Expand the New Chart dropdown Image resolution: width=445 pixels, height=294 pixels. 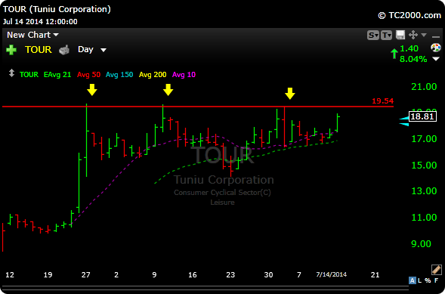[32, 35]
